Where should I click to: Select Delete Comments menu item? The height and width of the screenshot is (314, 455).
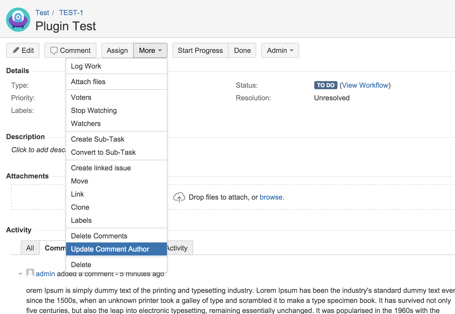[x=117, y=236]
